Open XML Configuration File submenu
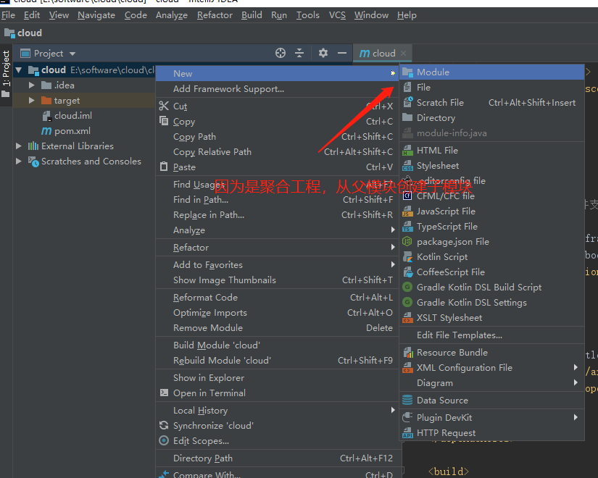The image size is (598, 478). click(492, 368)
